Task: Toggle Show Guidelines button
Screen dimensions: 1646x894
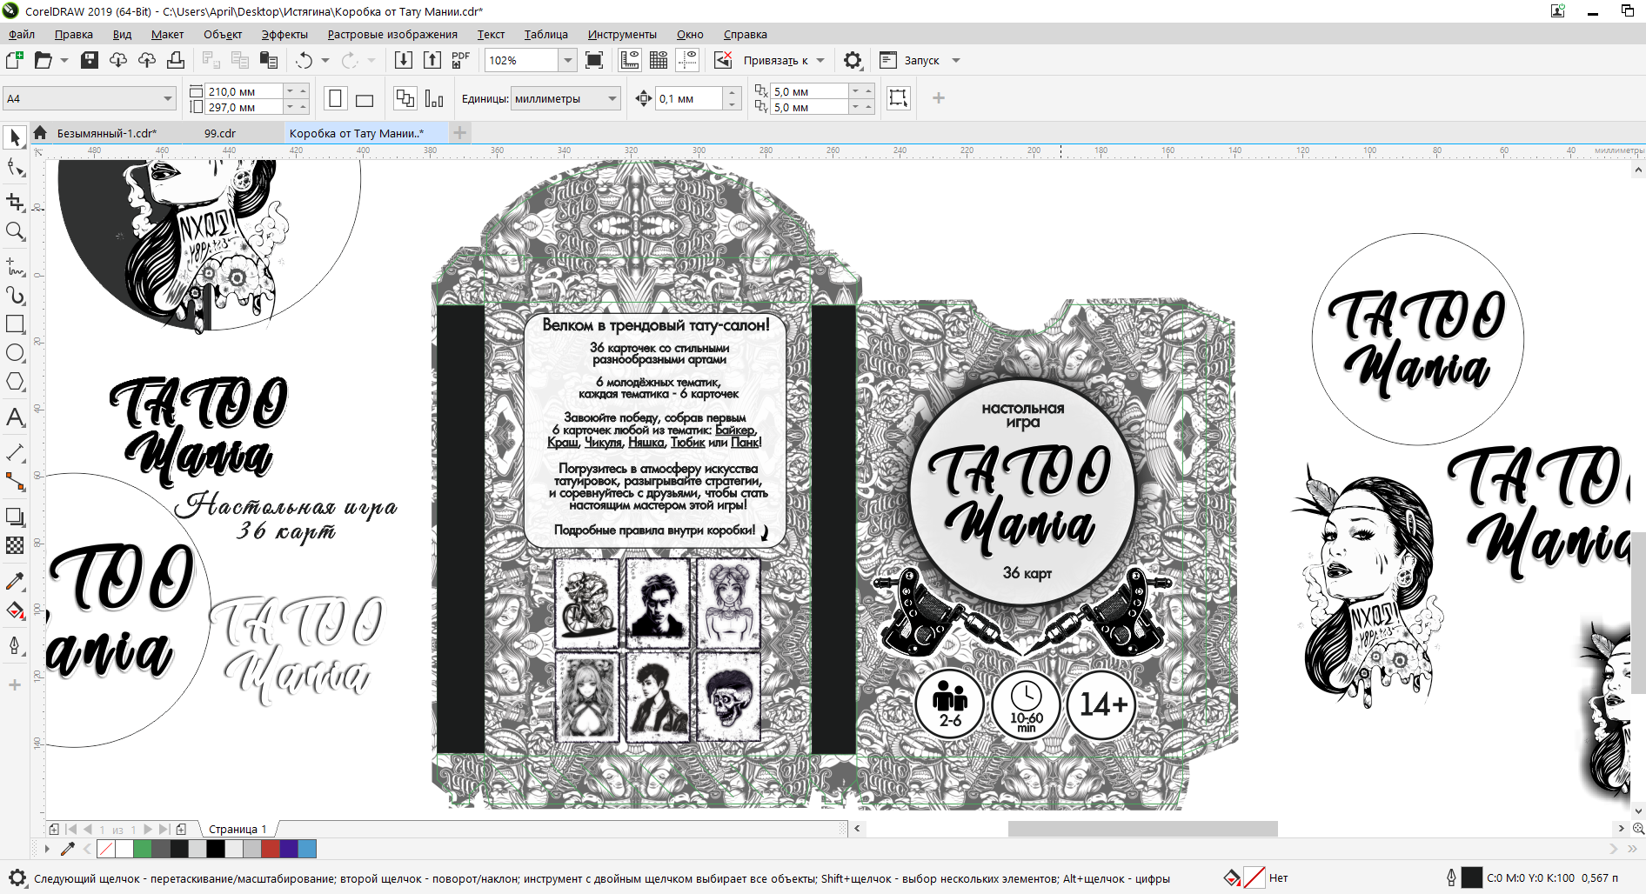Action: [x=687, y=60]
